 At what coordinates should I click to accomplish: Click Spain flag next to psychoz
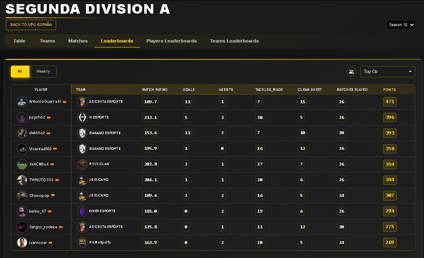pyautogui.click(x=49, y=118)
